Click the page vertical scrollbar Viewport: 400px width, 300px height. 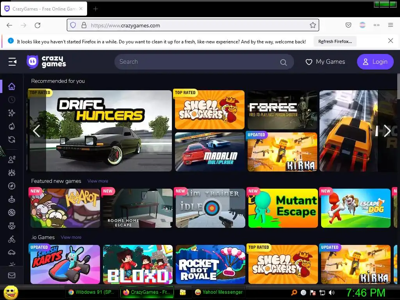(398, 87)
